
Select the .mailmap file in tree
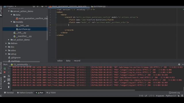[14, 61]
